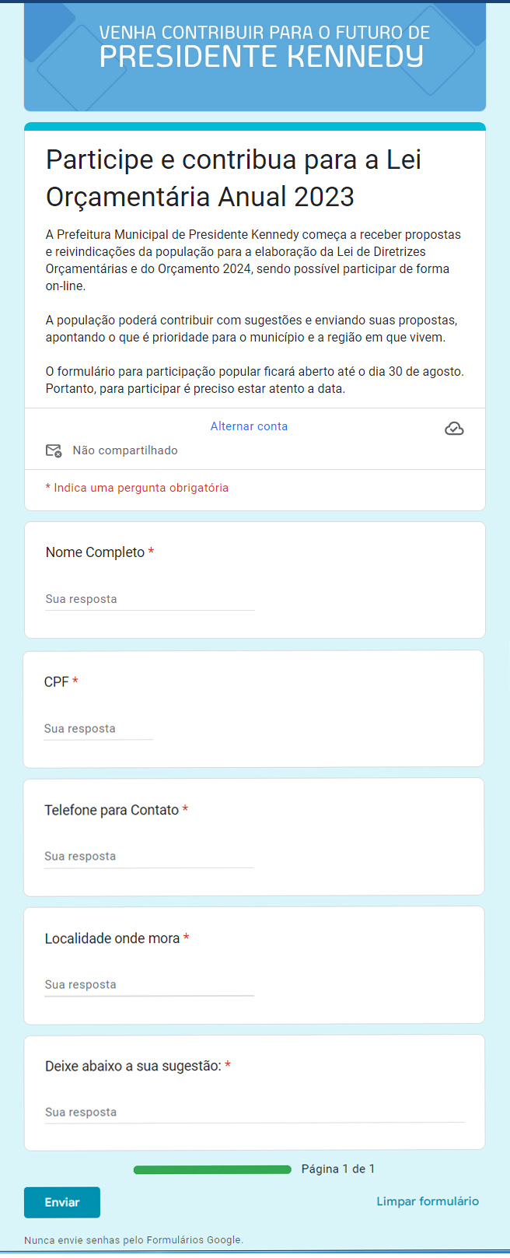Click the Alternar conta link
The width and height of the screenshot is (510, 1258).
tap(249, 426)
